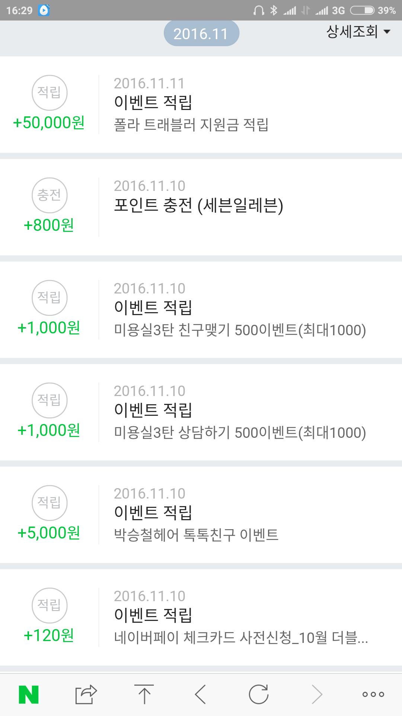Tap the 적립 badge above +50,000원
This screenshot has width=402, height=716.
pos(50,92)
